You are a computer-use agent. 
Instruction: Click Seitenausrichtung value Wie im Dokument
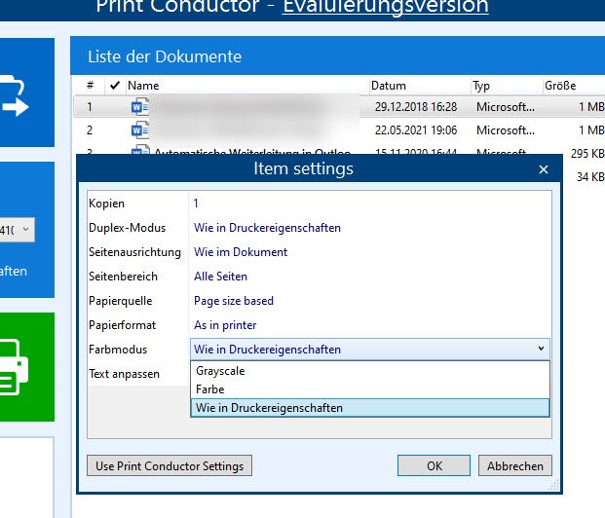tap(241, 252)
